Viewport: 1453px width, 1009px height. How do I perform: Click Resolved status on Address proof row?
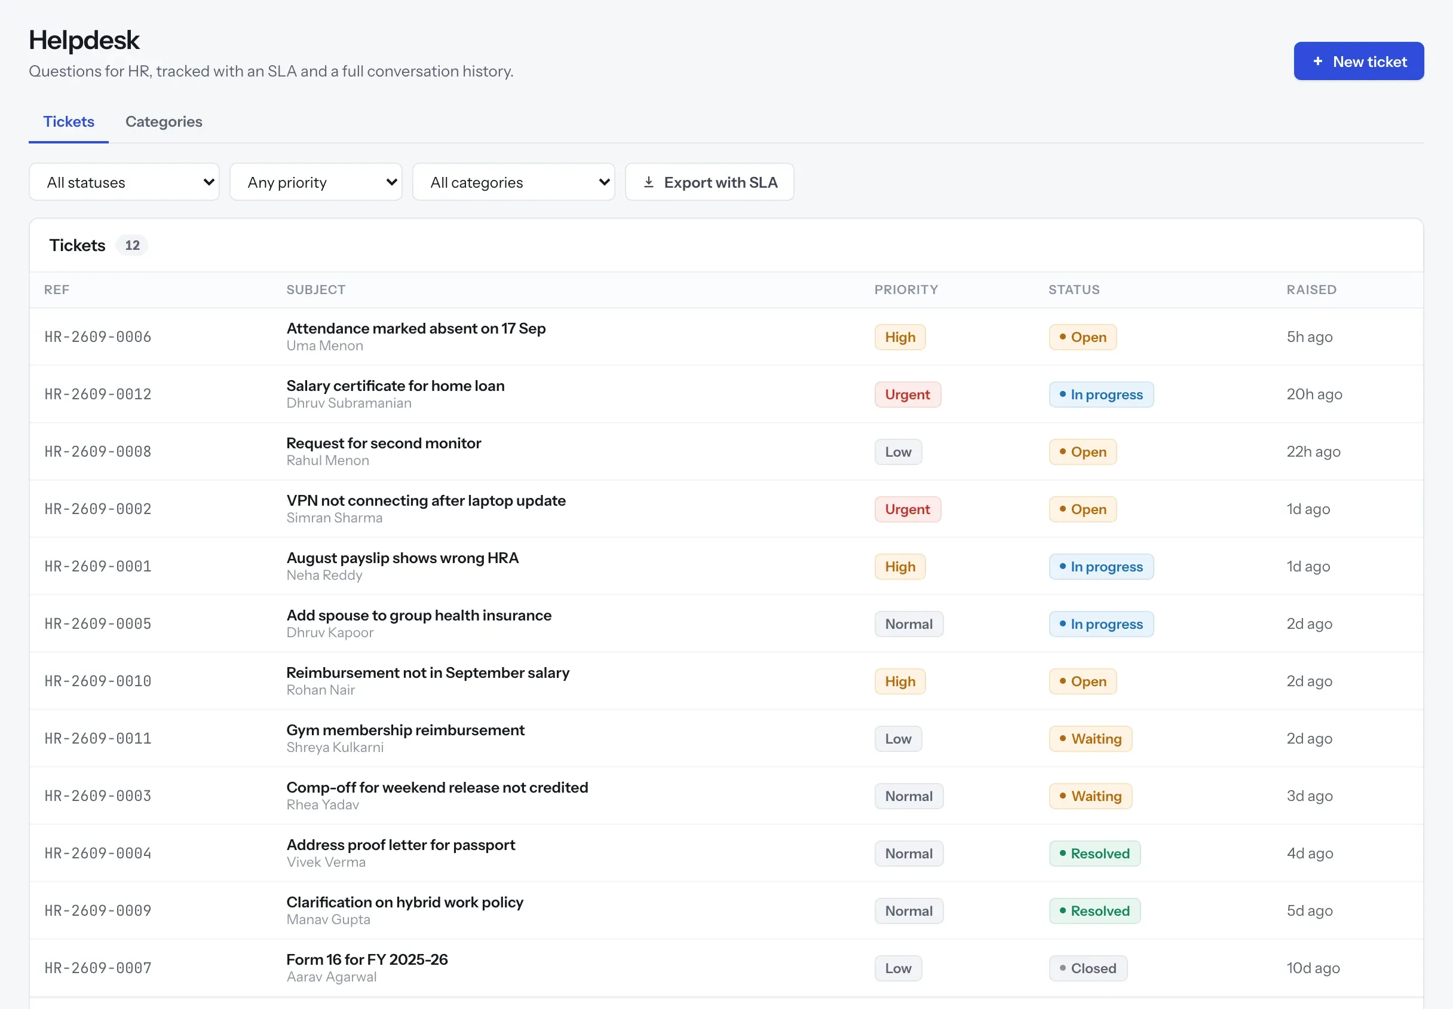point(1095,854)
